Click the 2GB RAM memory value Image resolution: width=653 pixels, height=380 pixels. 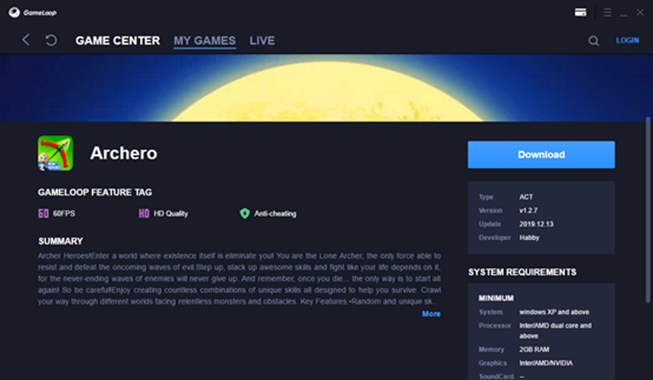(534, 349)
